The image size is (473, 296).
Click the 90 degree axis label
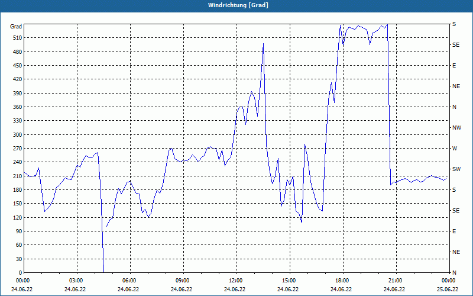[x=19, y=231]
